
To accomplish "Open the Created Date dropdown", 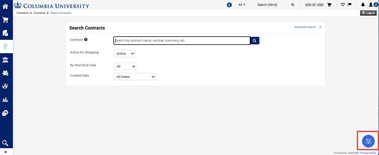I will [135, 77].
